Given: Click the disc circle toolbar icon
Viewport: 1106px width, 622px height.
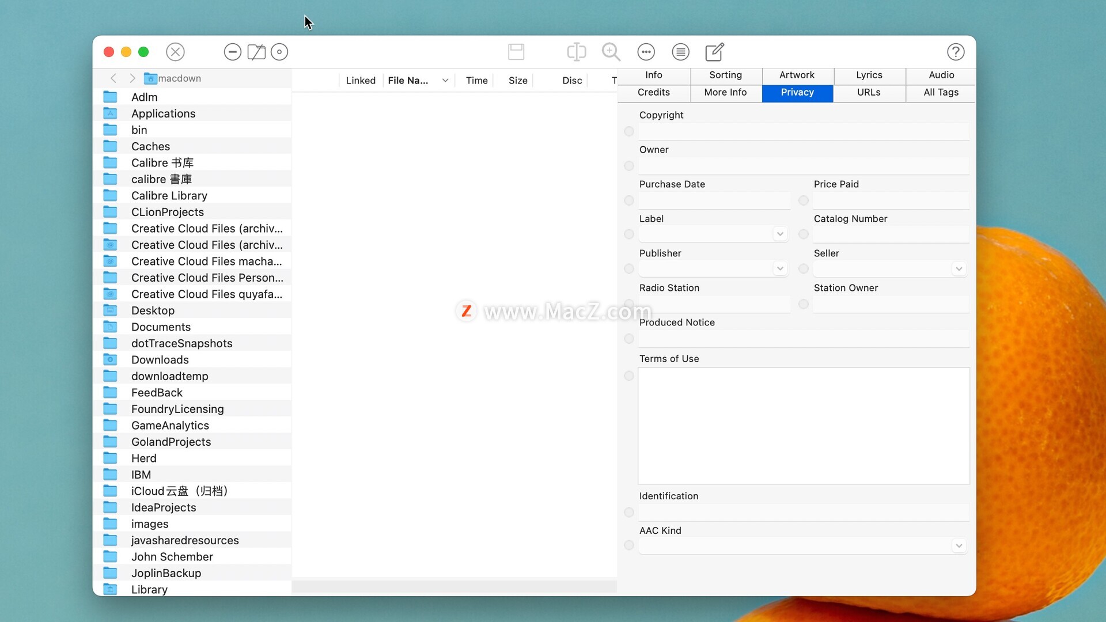Looking at the screenshot, I should pos(279,52).
